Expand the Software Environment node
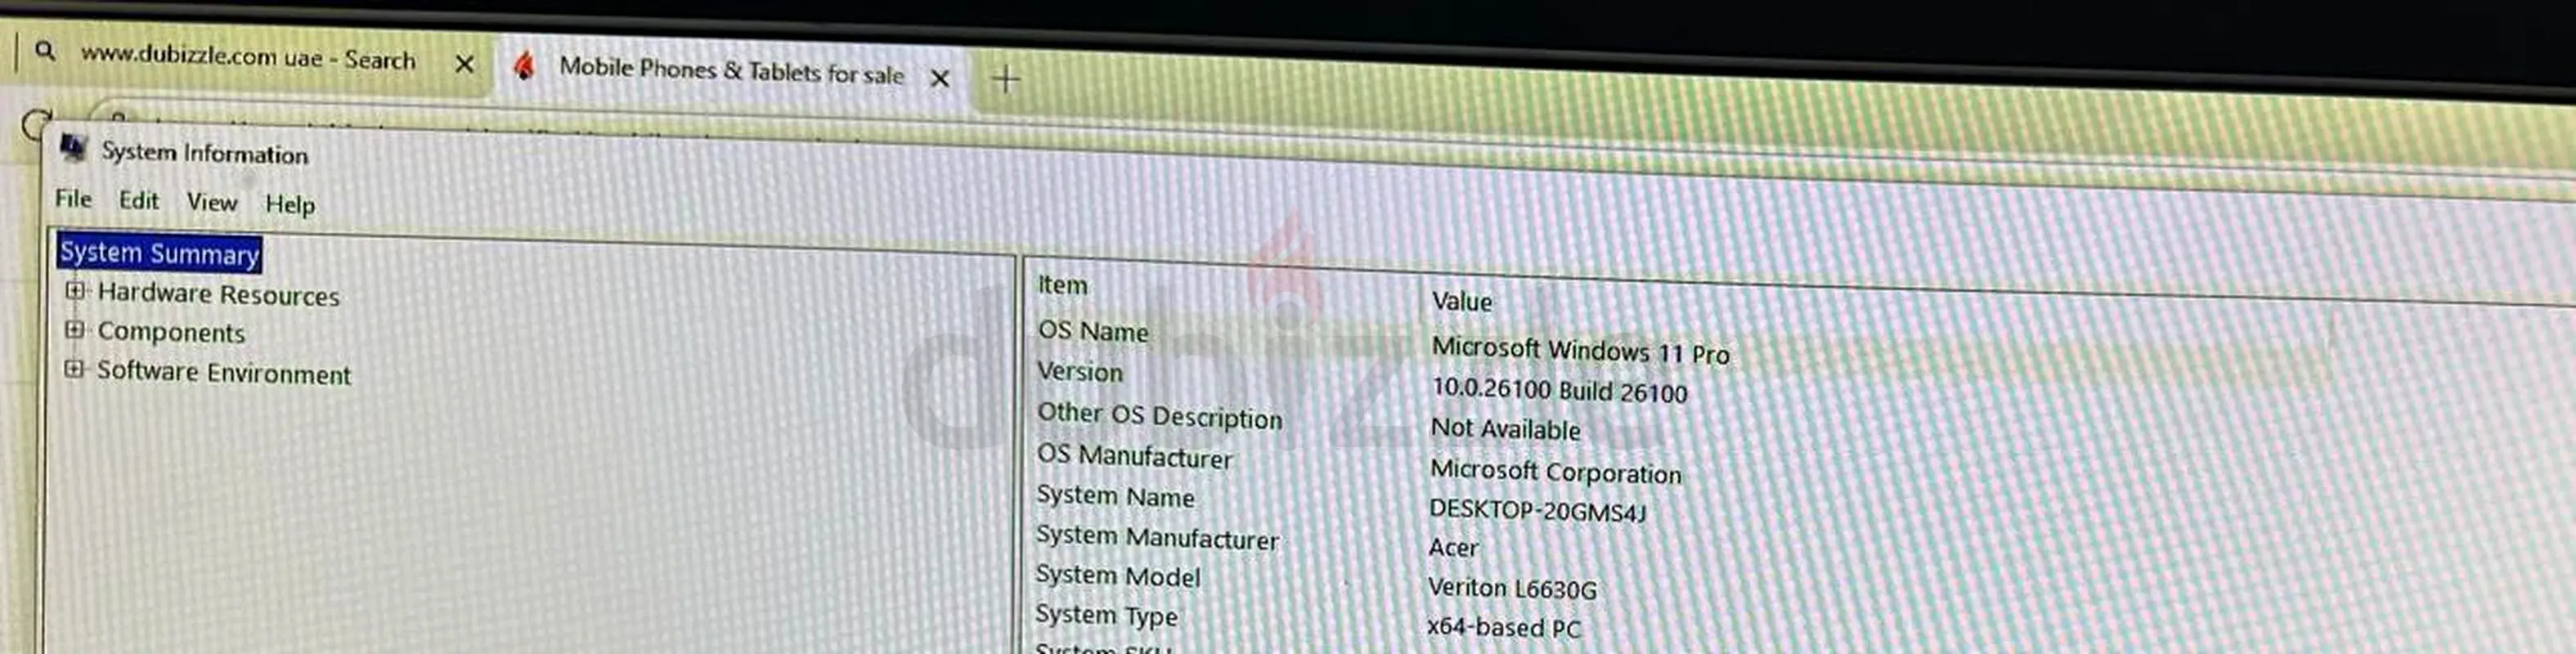 click(x=73, y=369)
